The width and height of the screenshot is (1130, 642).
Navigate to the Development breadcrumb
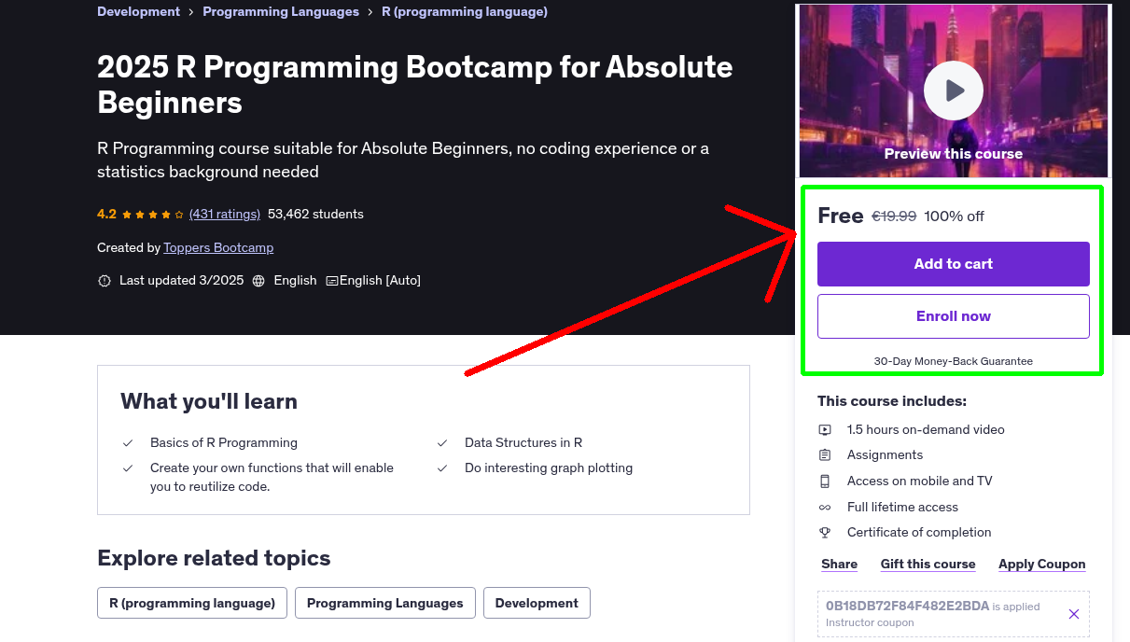138,11
